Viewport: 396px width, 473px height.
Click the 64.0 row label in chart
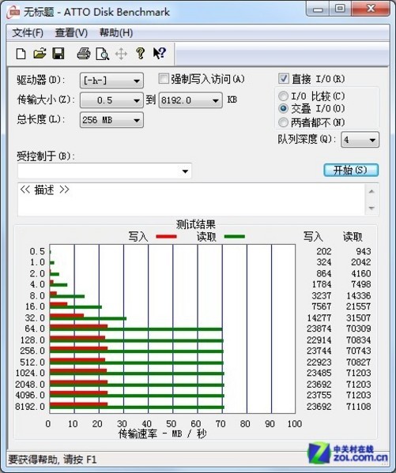(x=35, y=328)
